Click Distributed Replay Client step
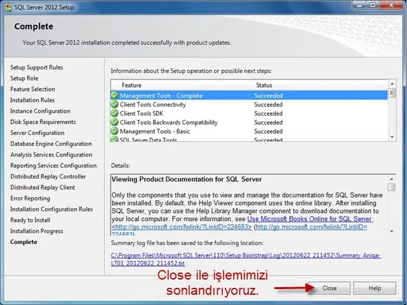The image size is (407, 305). click(43, 187)
